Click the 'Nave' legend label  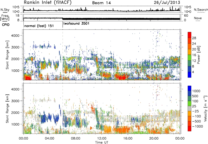(x=198, y=18)
